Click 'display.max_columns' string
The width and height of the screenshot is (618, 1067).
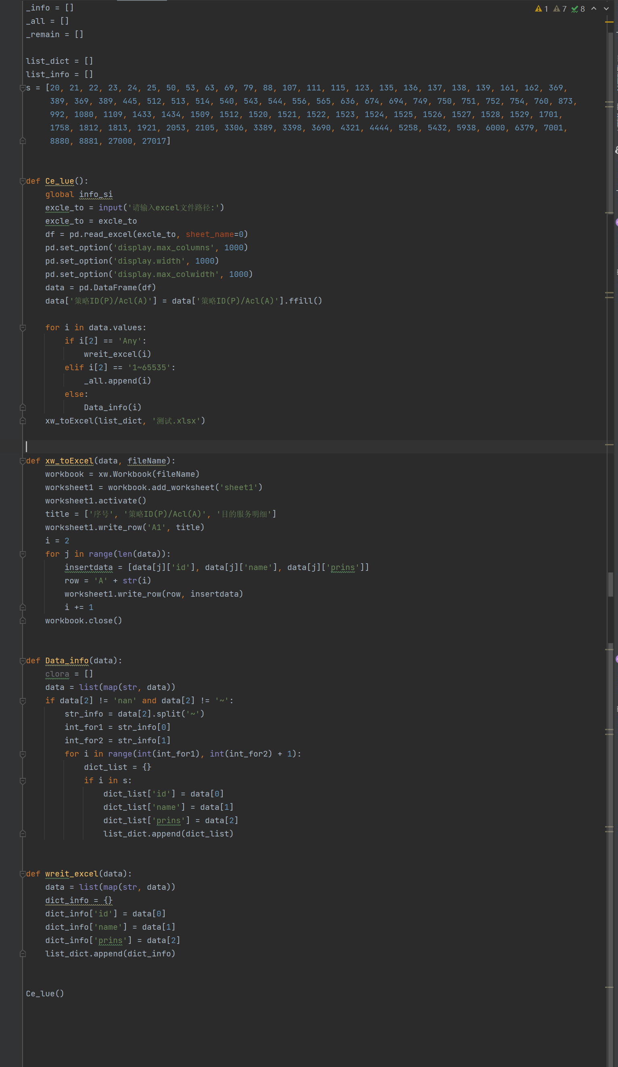click(x=164, y=248)
